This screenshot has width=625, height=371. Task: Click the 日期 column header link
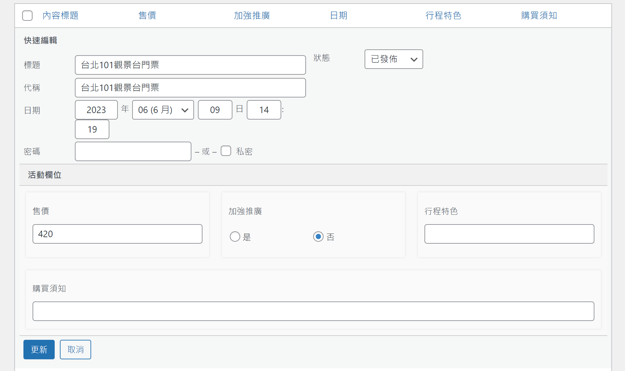tap(339, 16)
